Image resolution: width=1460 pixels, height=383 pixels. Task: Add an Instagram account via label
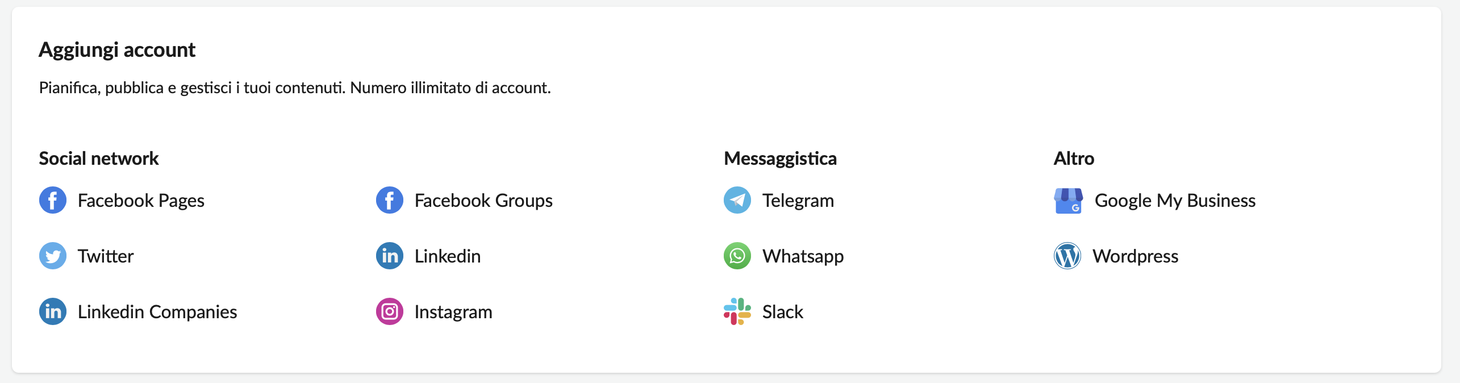coord(453,312)
